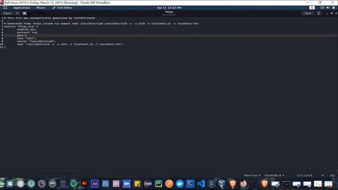Change the Plain Text syntax dropdown
The image size is (338, 190).
[x=252, y=175]
